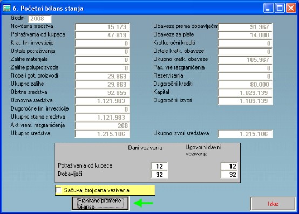Maximize the Početni bilans stanja window
The image size is (299, 214).
coord(280,8)
